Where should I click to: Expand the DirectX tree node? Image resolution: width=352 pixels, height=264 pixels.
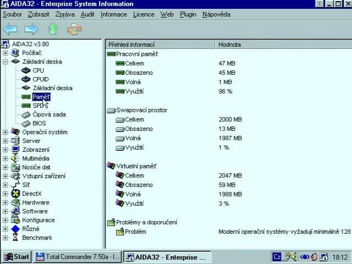coord(5,194)
